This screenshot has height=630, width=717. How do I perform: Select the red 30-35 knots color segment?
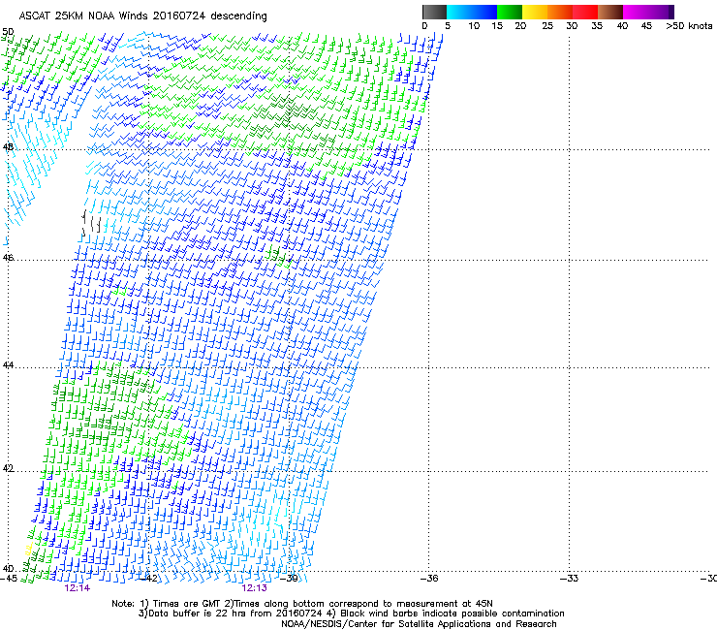coord(585,12)
